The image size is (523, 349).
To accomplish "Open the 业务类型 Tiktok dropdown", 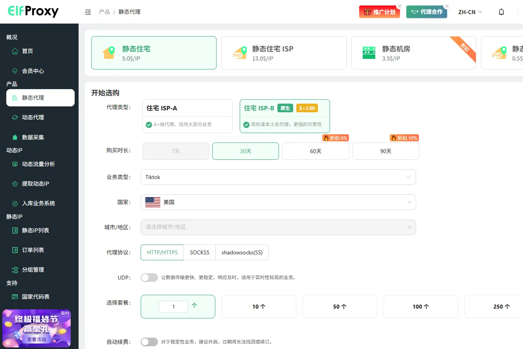I will (278, 177).
